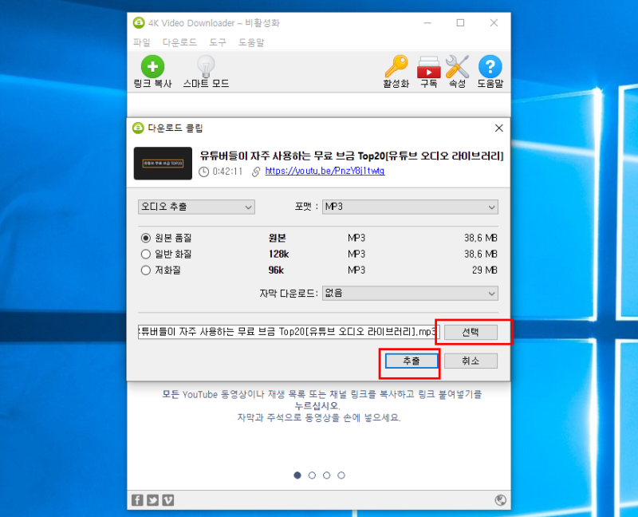Open the 도구 menu

click(218, 42)
